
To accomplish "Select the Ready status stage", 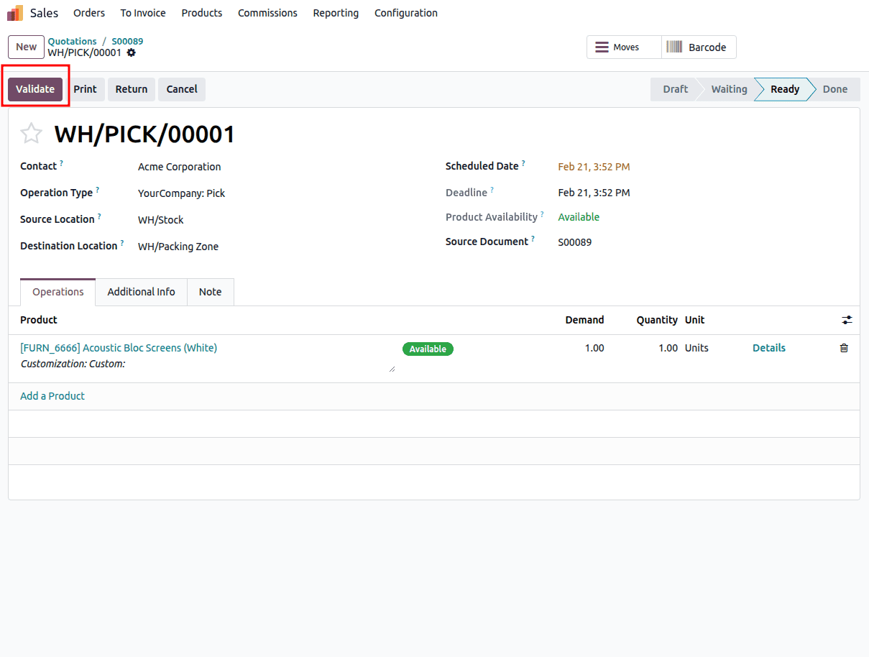I will point(784,89).
